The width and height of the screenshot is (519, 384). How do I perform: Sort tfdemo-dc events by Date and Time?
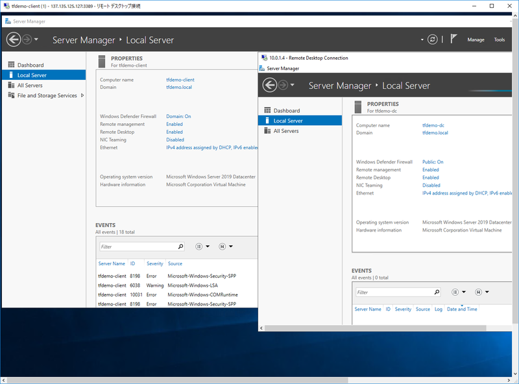(x=462, y=309)
